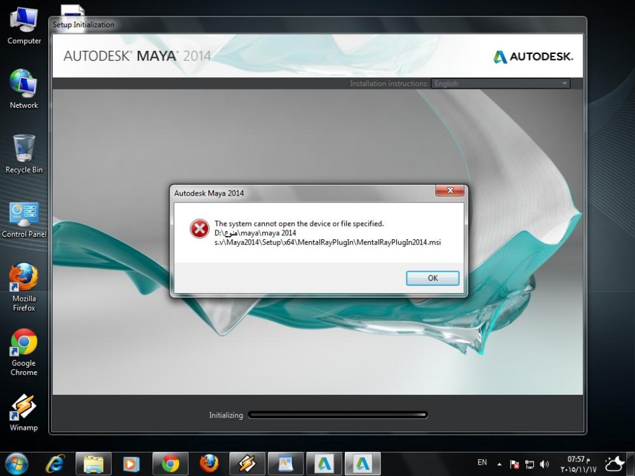
Task: Click the Initializing progress bar
Action: [x=338, y=415]
